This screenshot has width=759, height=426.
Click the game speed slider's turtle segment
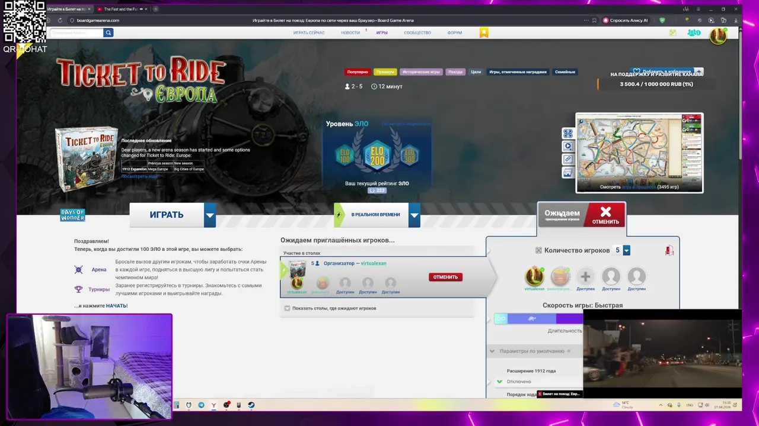pos(532,318)
